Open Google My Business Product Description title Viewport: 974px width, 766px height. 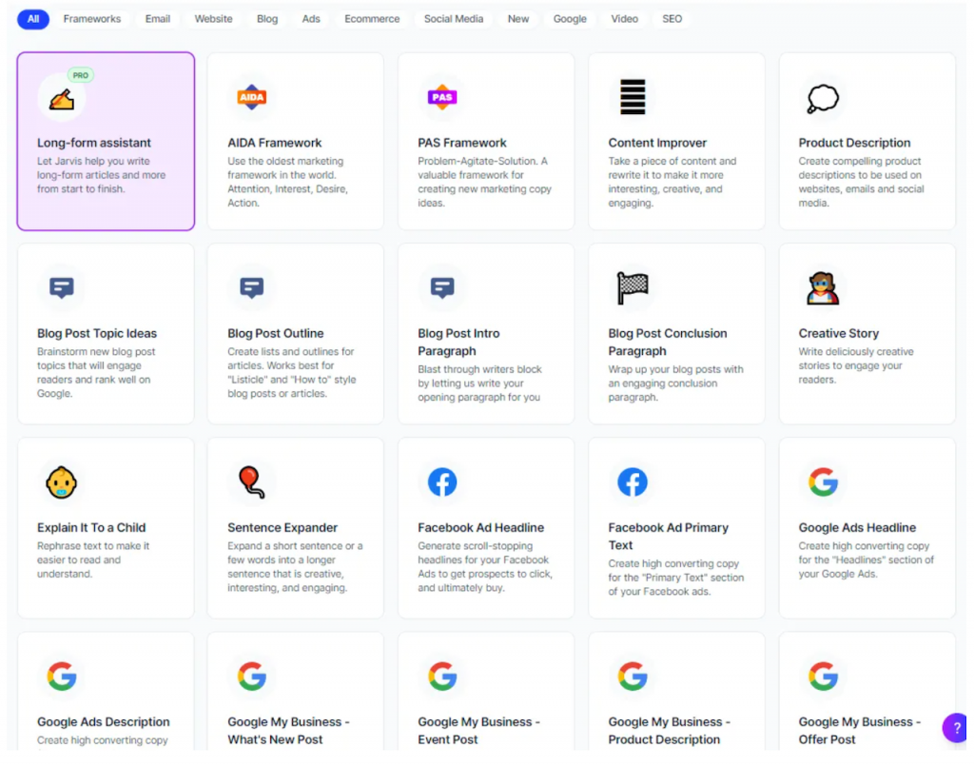pyautogui.click(x=669, y=731)
